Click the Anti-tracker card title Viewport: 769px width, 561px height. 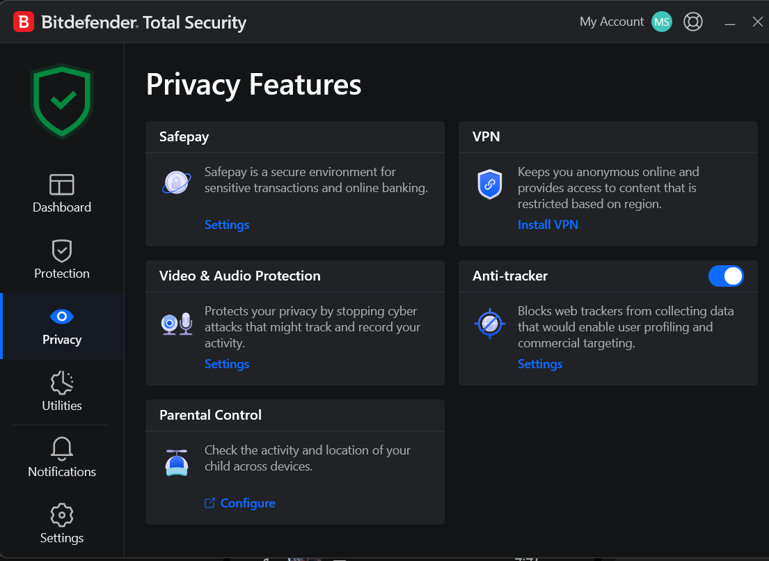[510, 276]
